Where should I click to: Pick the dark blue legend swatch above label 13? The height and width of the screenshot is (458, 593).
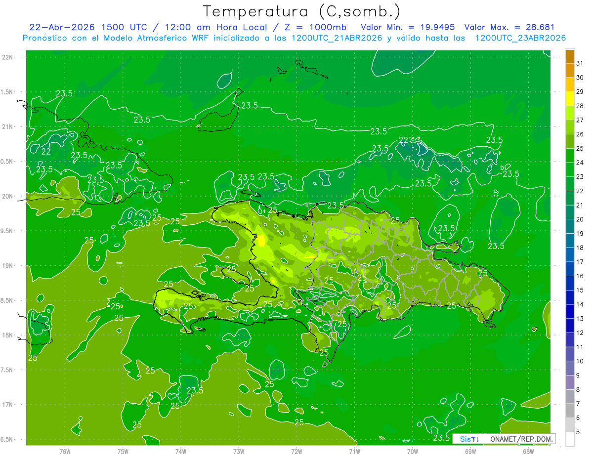tap(570, 311)
